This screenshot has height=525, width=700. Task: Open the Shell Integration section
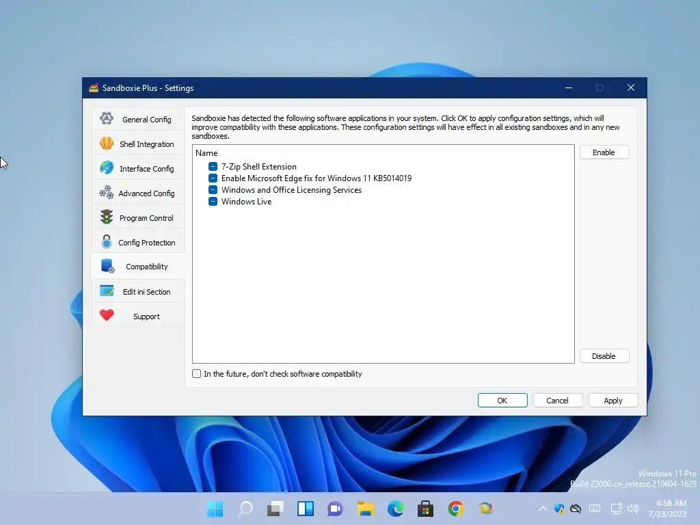click(x=138, y=144)
